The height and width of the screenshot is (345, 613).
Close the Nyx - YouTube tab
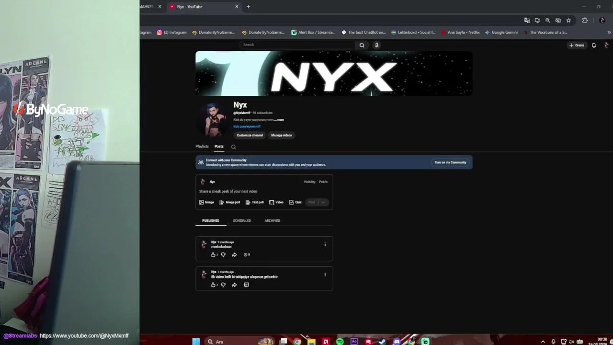237,7
